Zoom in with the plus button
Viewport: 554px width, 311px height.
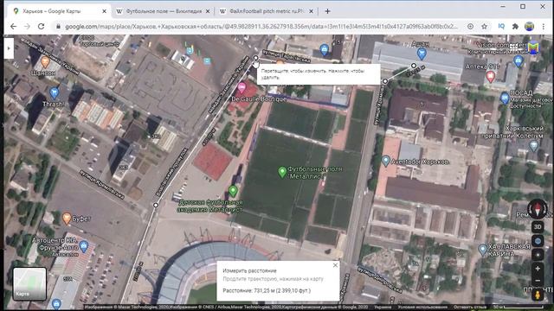click(x=538, y=269)
